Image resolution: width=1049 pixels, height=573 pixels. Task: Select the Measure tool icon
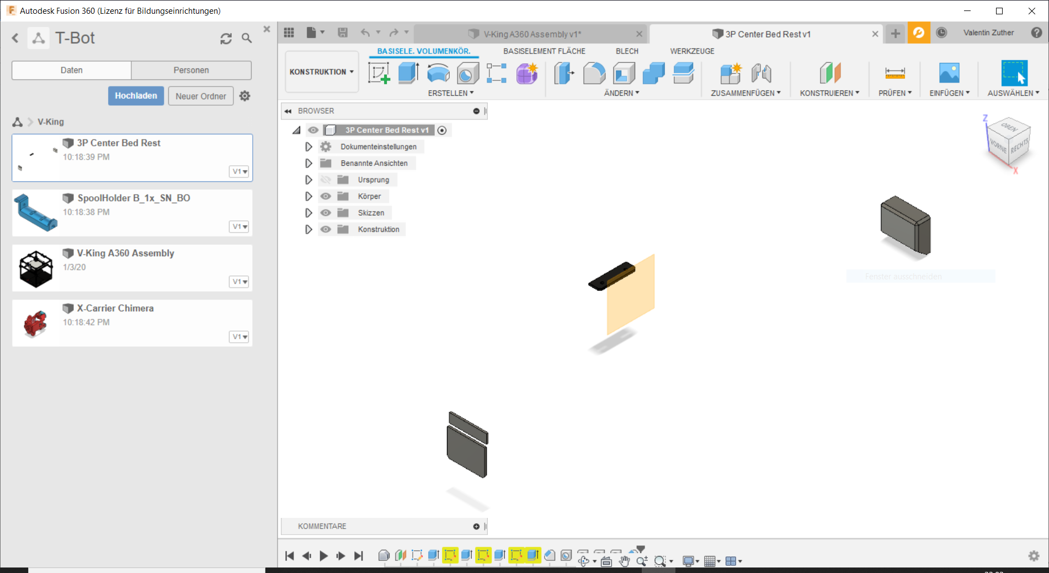coord(895,73)
